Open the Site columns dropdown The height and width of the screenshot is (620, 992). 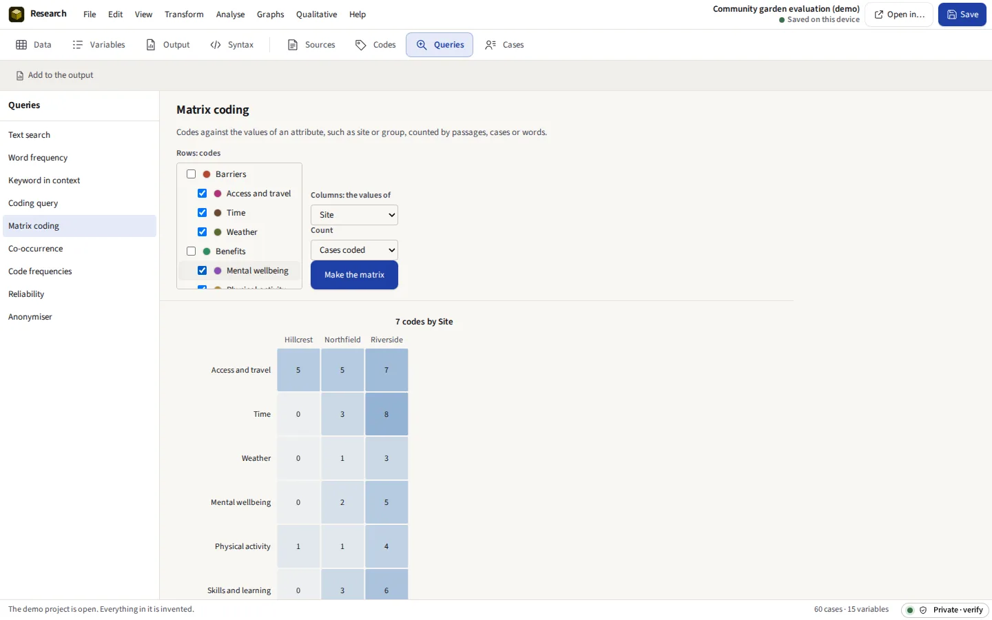[354, 215]
